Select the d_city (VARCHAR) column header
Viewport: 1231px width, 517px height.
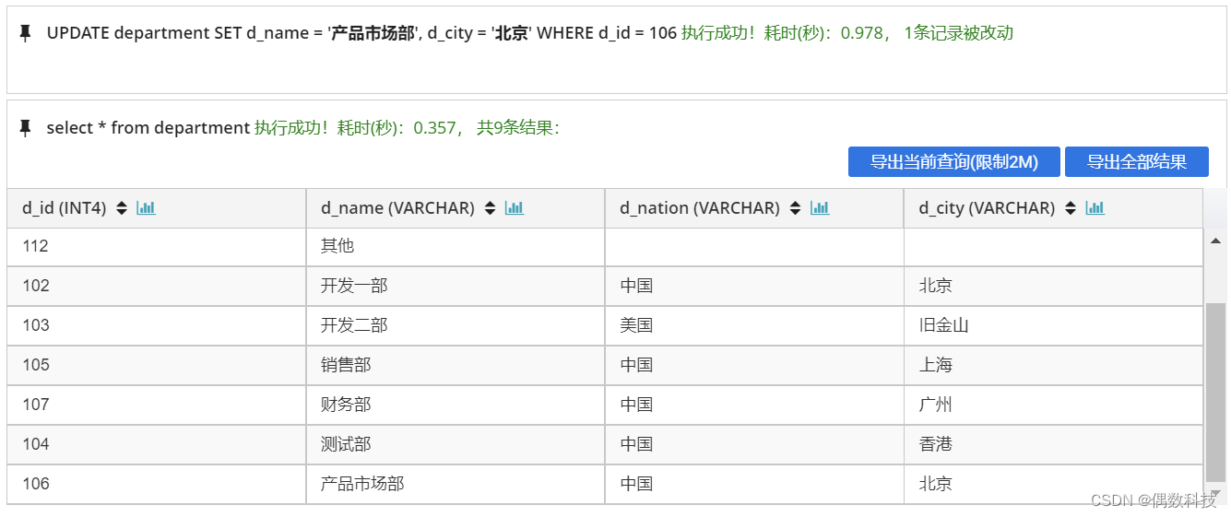pyautogui.click(x=1053, y=208)
